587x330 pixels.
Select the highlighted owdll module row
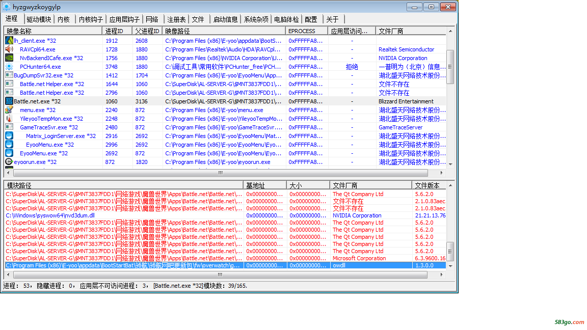pyautogui.click(x=225, y=265)
